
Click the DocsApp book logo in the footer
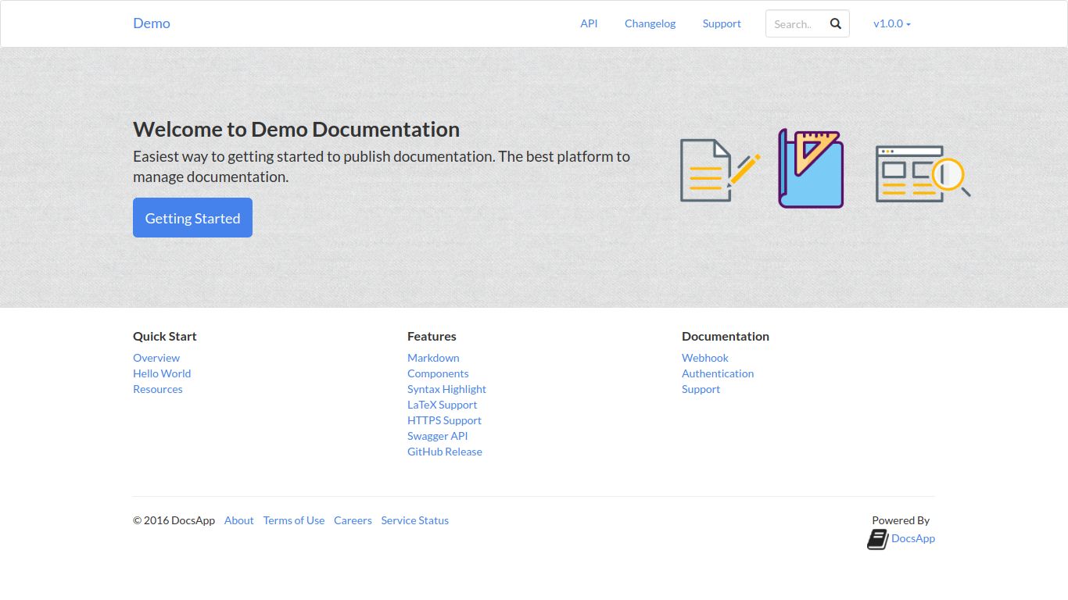tap(876, 538)
